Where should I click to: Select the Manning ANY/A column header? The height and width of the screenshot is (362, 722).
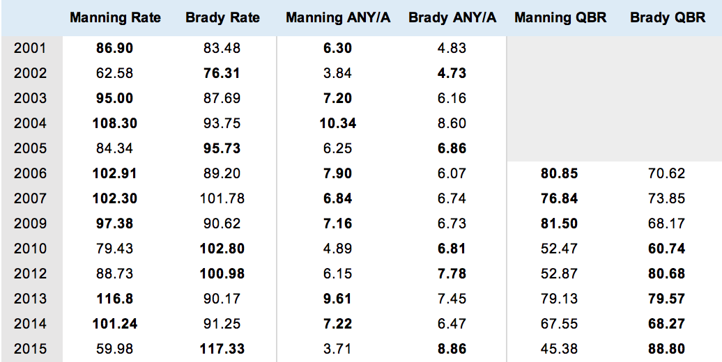coord(338,18)
